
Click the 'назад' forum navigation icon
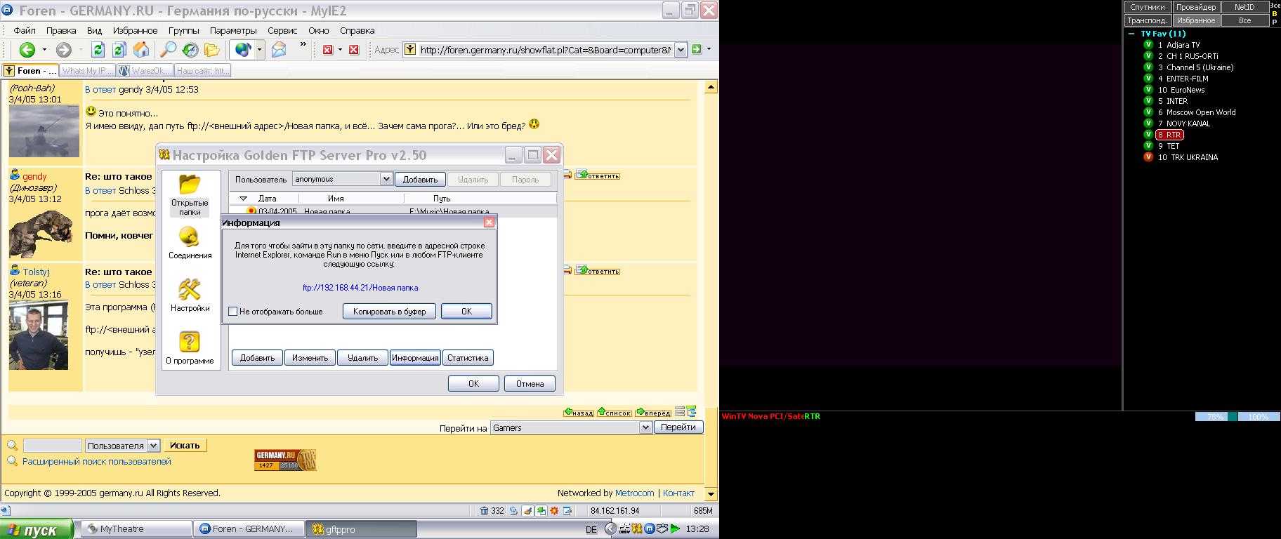pyautogui.click(x=579, y=413)
